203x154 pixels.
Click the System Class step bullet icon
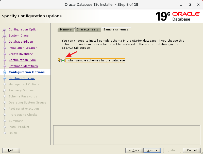tap(5, 36)
